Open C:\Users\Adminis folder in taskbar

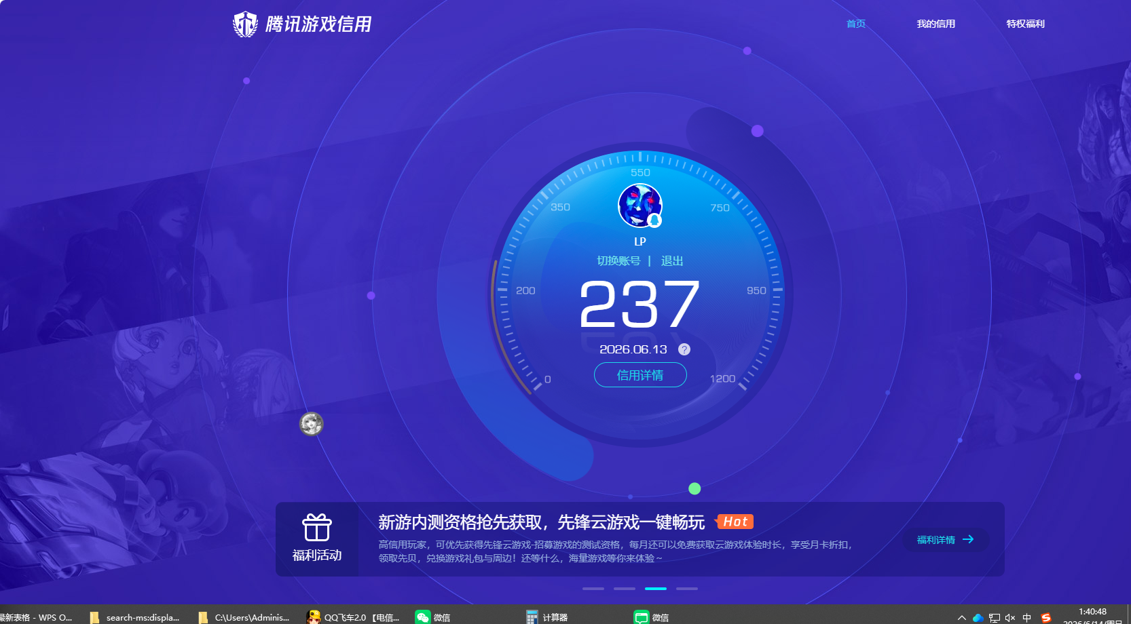243,617
